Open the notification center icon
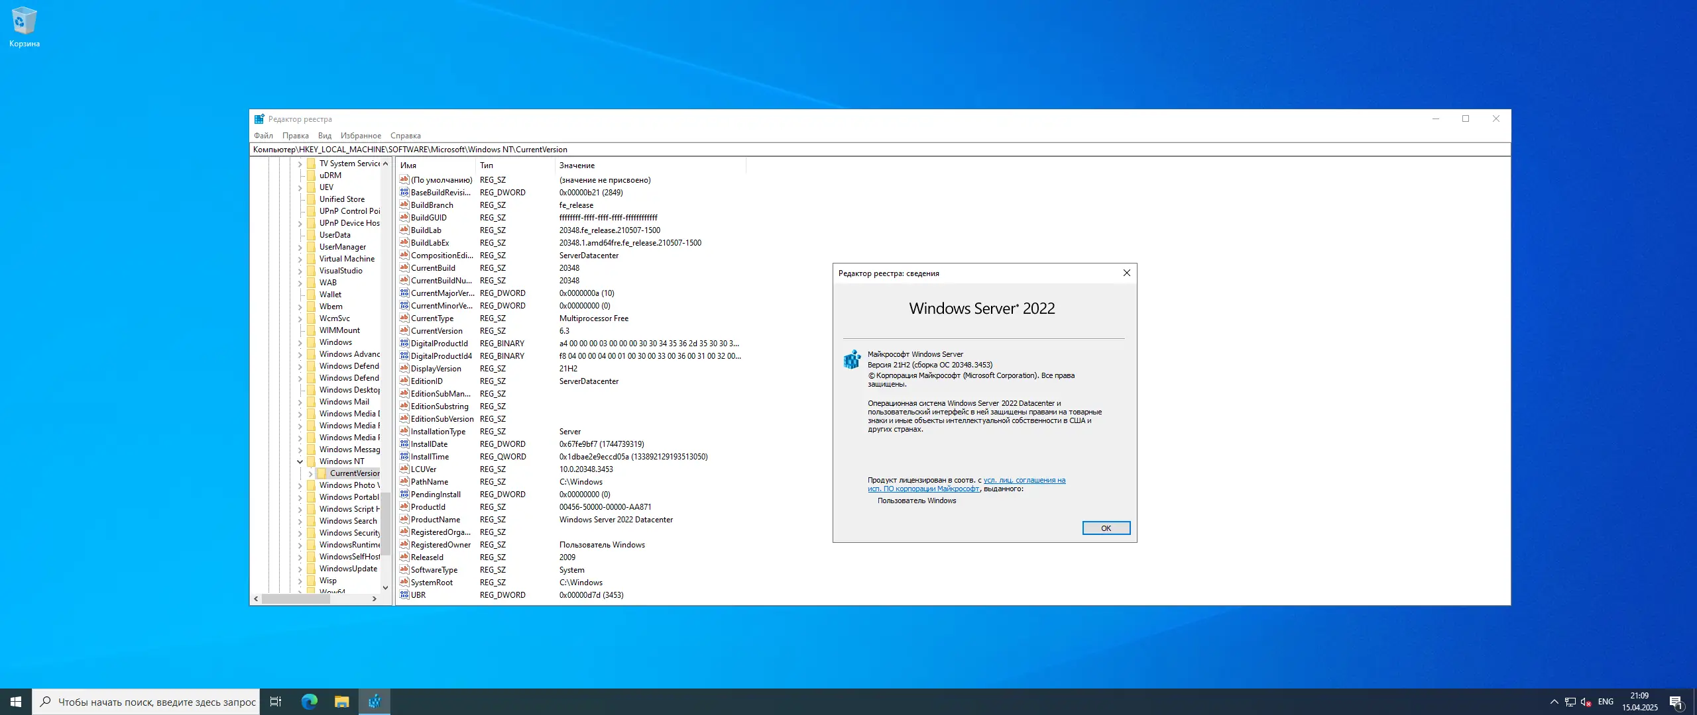Screen dimensions: 1697x715 click(1676, 702)
